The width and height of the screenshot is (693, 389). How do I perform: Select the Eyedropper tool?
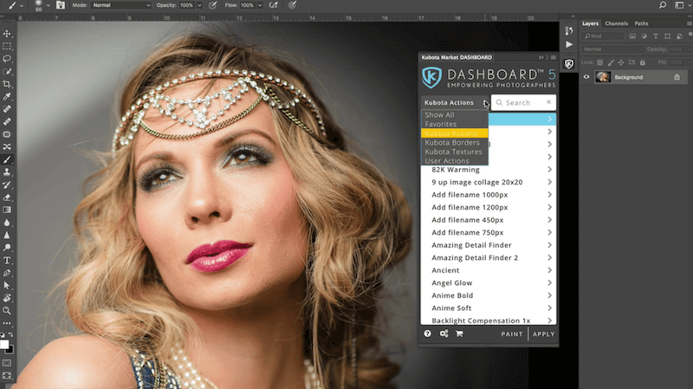tap(7, 96)
